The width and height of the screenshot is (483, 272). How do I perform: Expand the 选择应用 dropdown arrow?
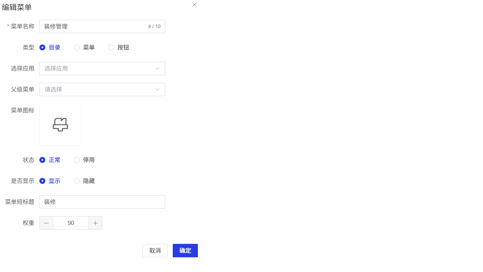157,68
